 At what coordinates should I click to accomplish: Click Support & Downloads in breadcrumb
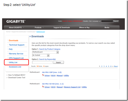click(19, 32)
